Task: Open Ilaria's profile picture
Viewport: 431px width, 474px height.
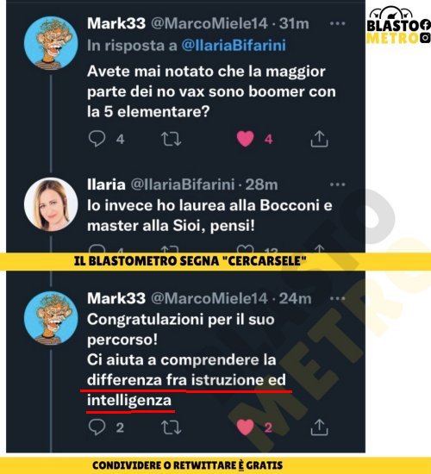Action: [51, 204]
